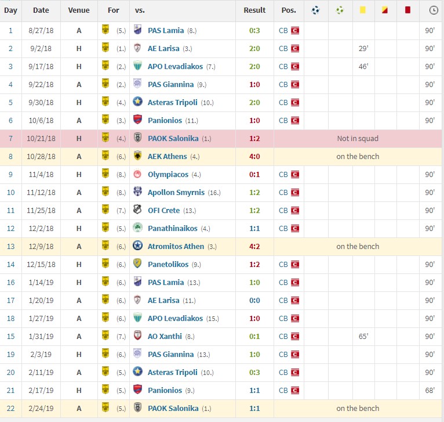Click captain flag icon on matchday 1 row
444x422 pixels.
pyautogui.click(x=295, y=30)
